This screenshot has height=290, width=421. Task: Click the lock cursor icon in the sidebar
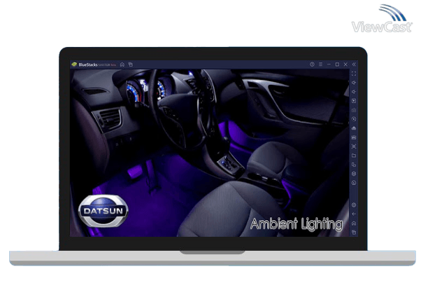tap(354, 101)
